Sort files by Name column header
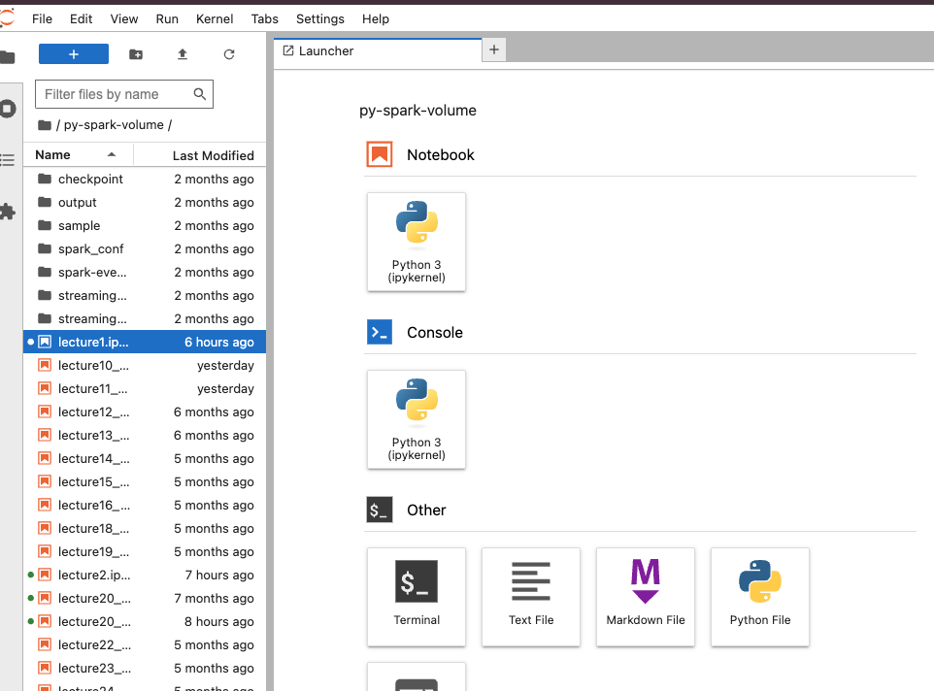Screen dimensions: 934x691 pyautogui.click(x=78, y=154)
